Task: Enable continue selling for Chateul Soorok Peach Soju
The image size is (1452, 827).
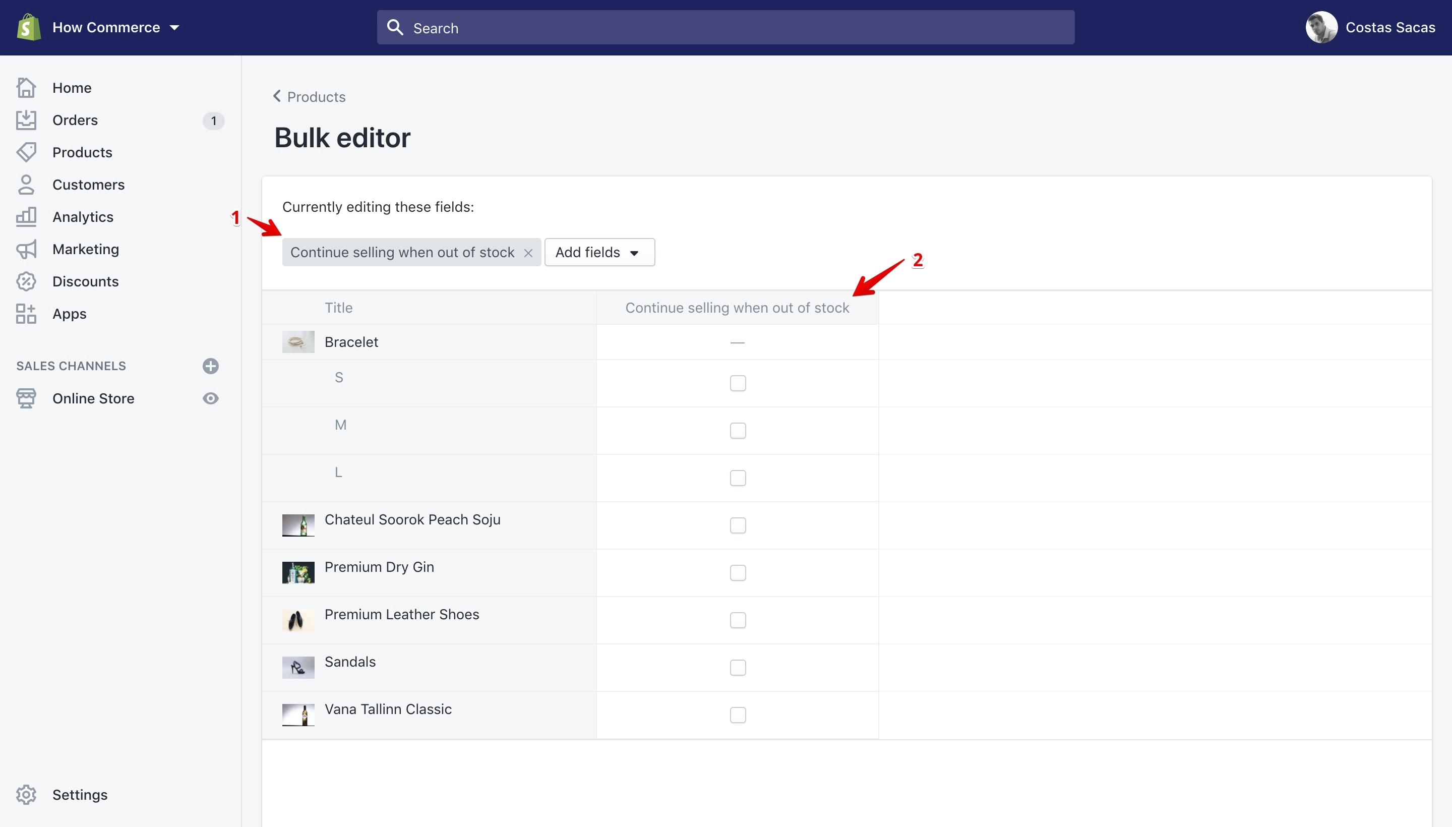Action: click(x=738, y=525)
